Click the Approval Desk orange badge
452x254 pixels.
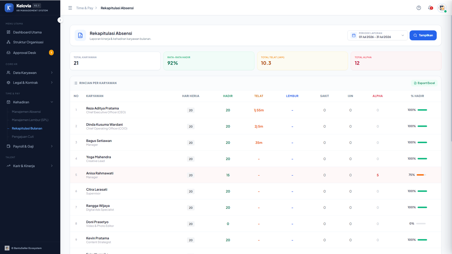coord(51,52)
